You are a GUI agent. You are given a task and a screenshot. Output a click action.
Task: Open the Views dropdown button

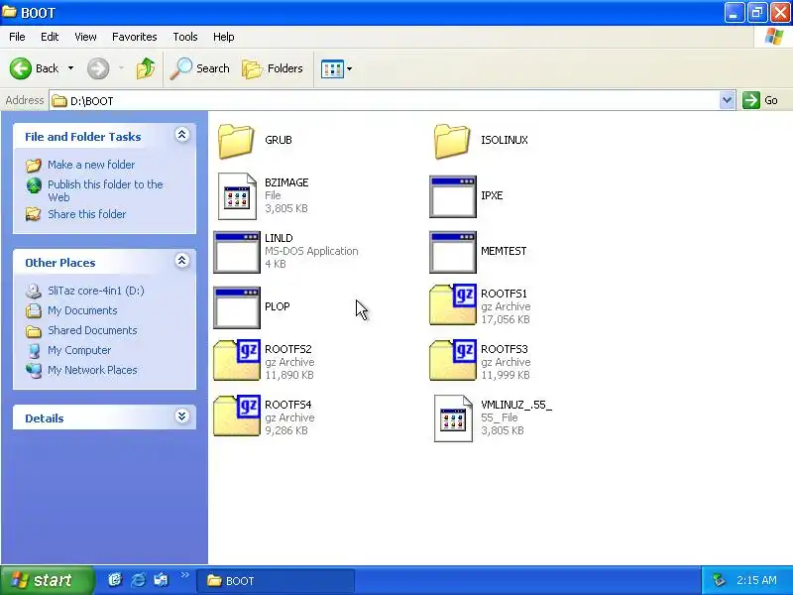click(x=336, y=68)
